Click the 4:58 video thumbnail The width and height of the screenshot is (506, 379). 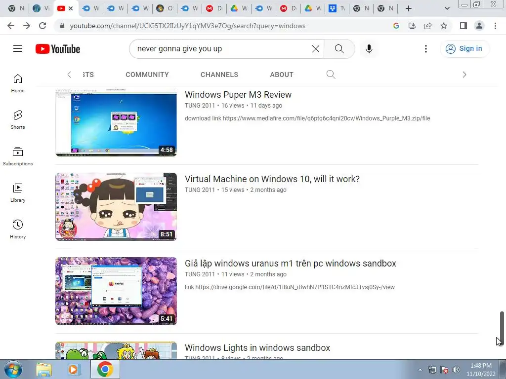click(x=116, y=122)
